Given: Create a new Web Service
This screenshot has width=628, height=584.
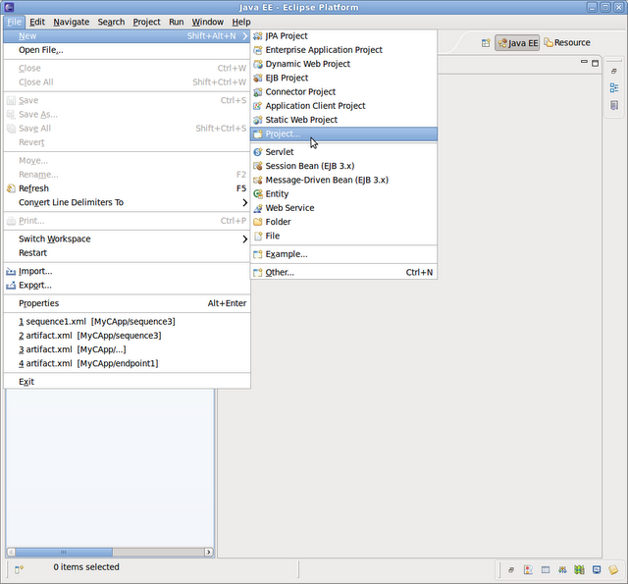Looking at the screenshot, I should (x=343, y=208).
